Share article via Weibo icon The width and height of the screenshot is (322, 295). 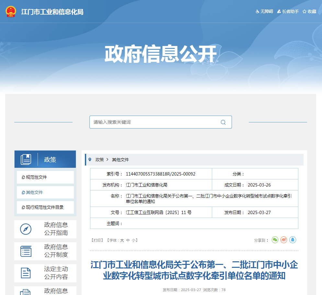point(284,240)
